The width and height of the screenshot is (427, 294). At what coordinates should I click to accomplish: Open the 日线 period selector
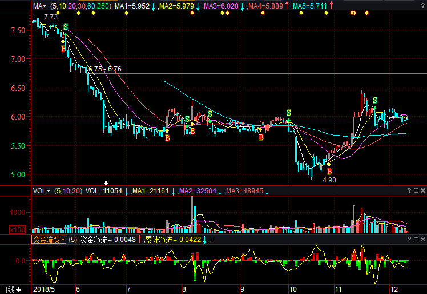(x=11, y=289)
